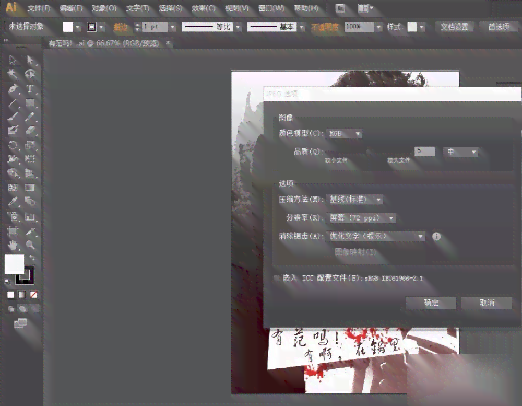The image size is (522, 406).
Task: Click the 首选项 button
Action: coord(499,27)
